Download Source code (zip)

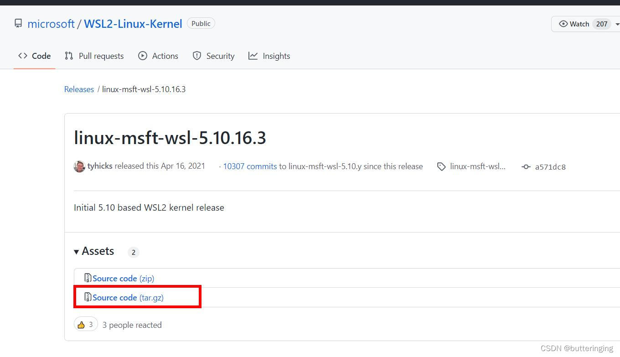123,278
